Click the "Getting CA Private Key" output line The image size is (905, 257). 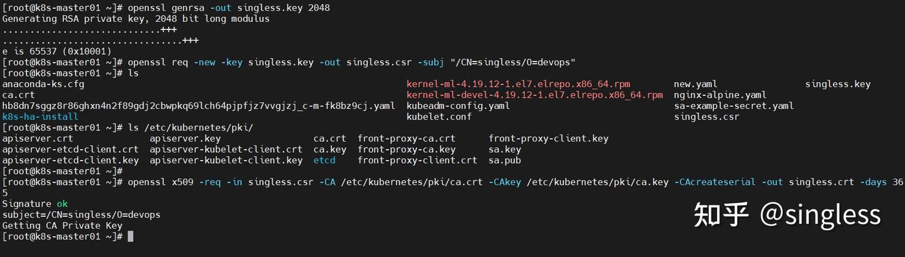pos(62,226)
